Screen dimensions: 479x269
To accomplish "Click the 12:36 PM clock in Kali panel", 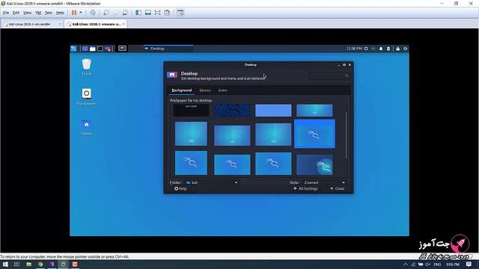I will pyautogui.click(x=354, y=49).
